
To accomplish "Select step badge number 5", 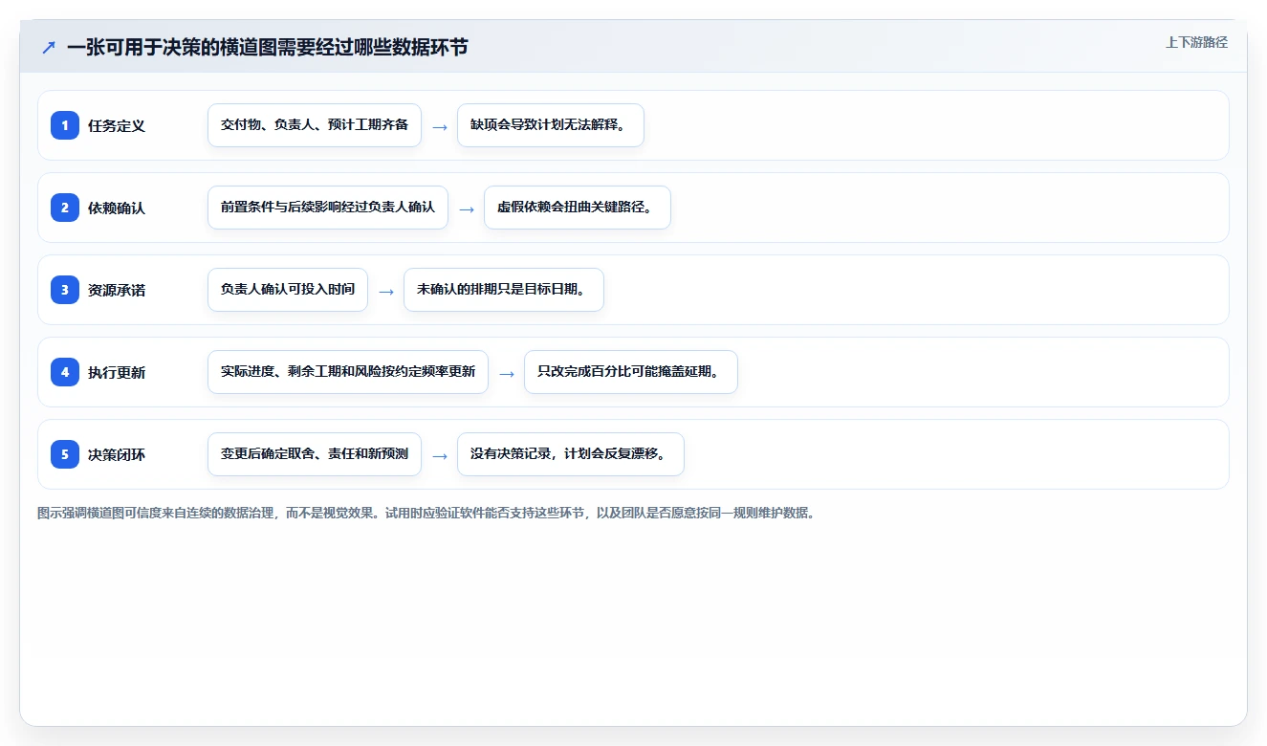I will coord(65,454).
